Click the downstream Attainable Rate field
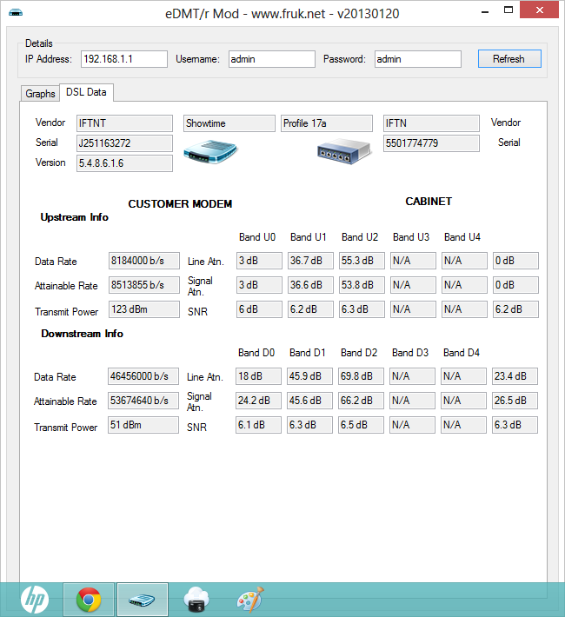 tap(143, 401)
